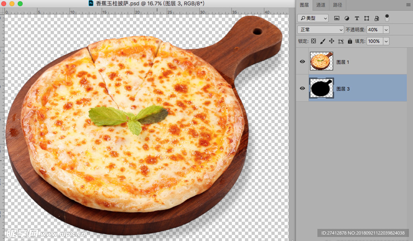The width and height of the screenshot is (413, 241).
Task: Click the yellow minimize window button
Action: [x=12, y=4]
